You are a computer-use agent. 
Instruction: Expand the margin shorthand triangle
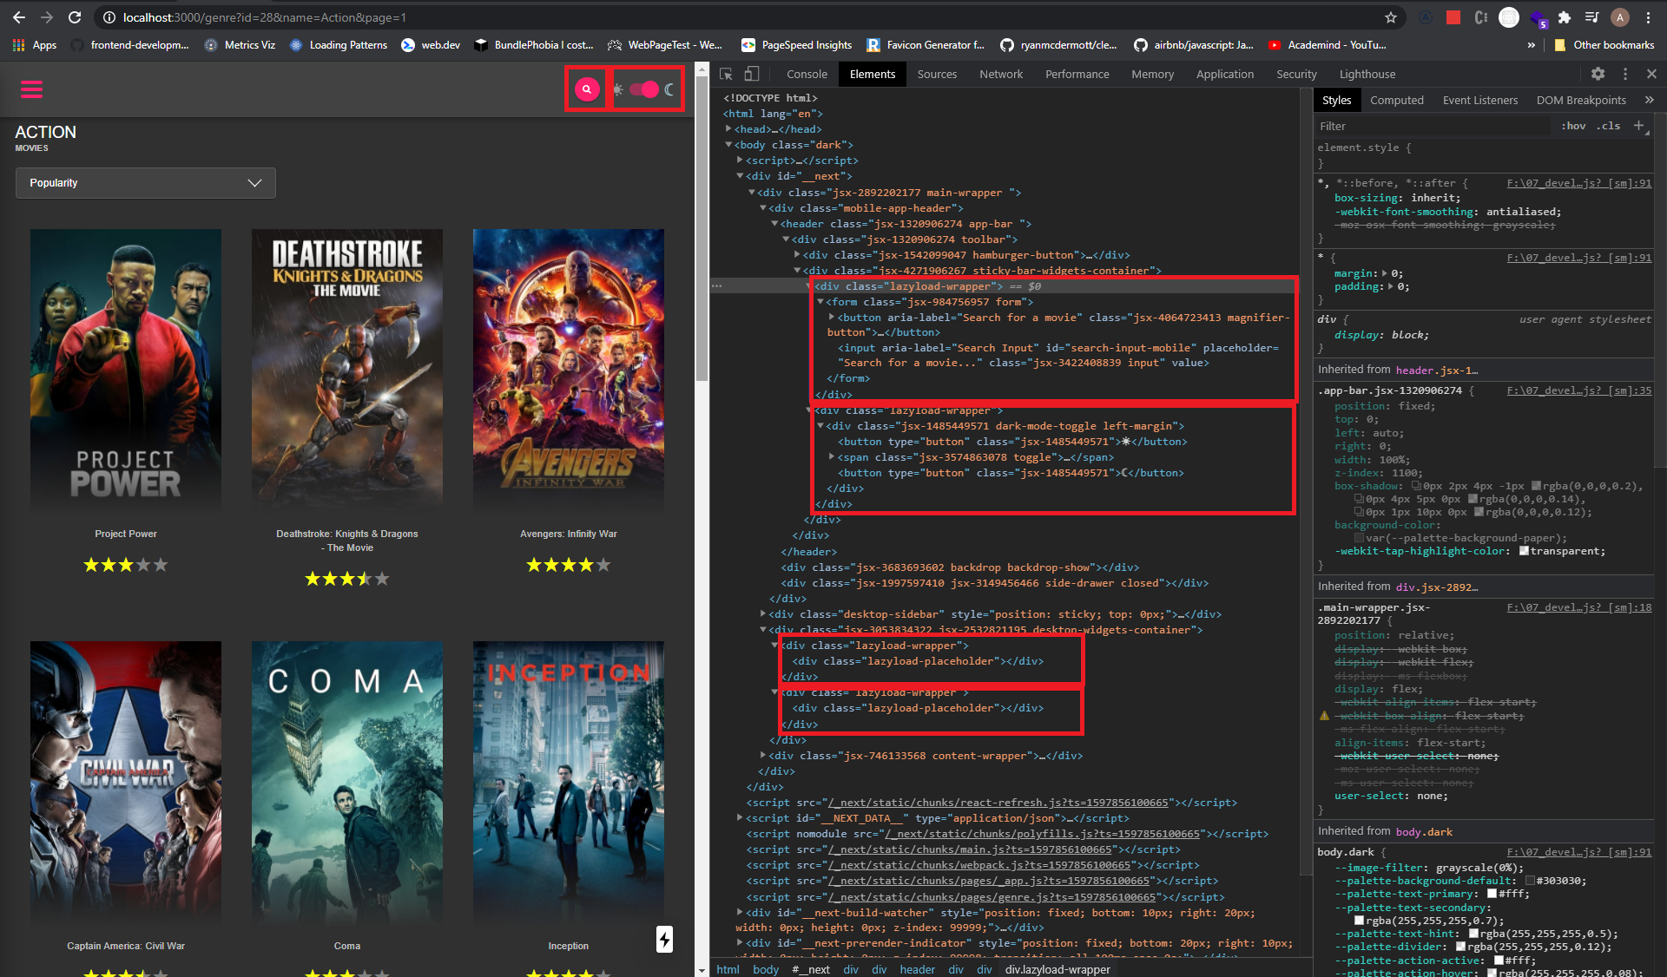pyautogui.click(x=1385, y=273)
